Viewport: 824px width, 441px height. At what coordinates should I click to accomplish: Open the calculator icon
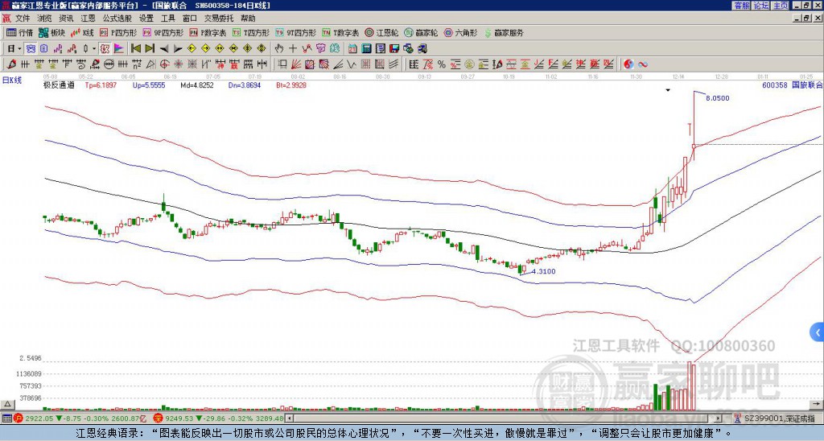pyautogui.click(x=367, y=49)
